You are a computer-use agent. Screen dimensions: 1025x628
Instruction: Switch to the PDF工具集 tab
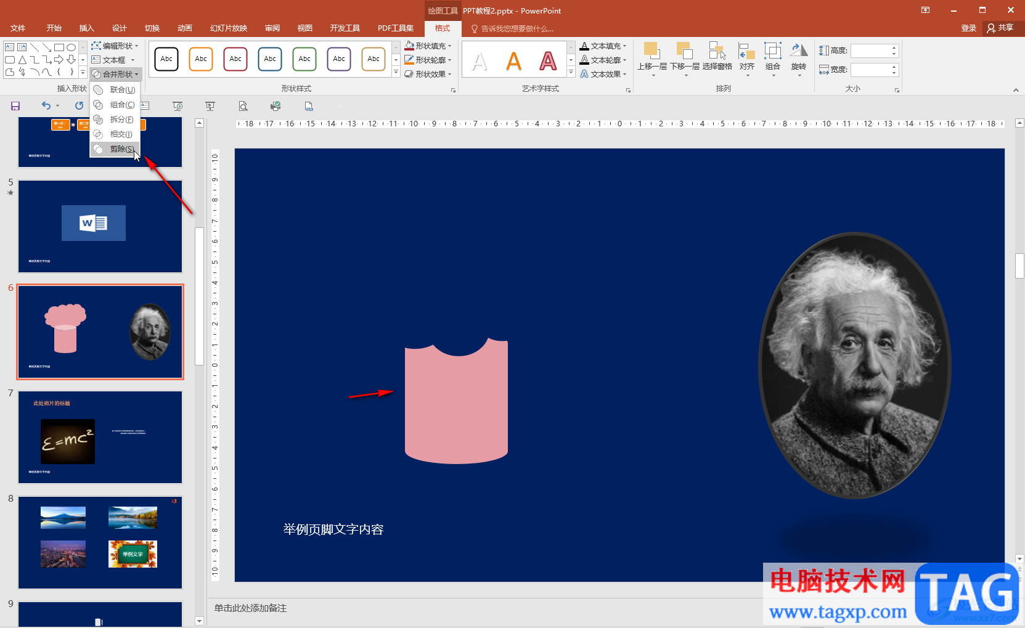396,28
